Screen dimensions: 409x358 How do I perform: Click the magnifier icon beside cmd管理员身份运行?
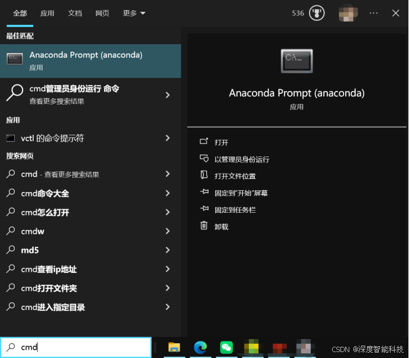15,93
